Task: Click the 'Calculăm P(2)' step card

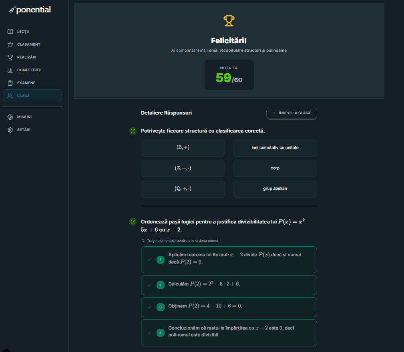Action: 229,285
